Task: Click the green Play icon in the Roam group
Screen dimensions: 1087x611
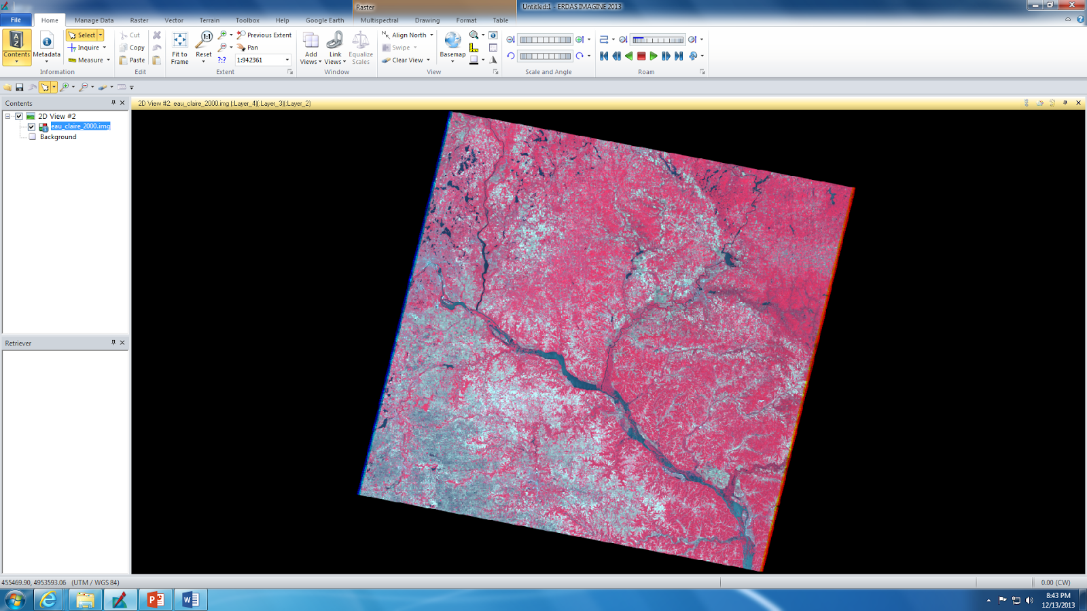Action: click(654, 57)
